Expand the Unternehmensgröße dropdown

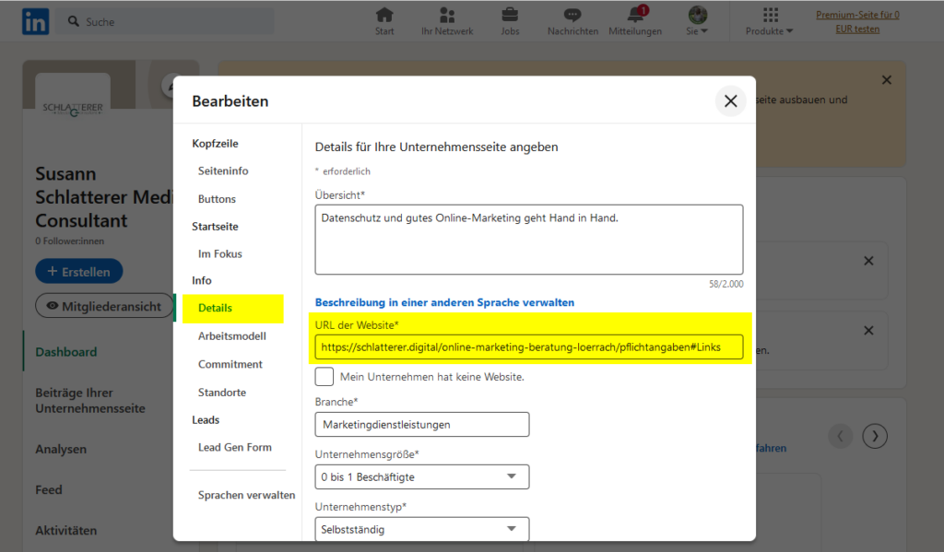(422, 477)
